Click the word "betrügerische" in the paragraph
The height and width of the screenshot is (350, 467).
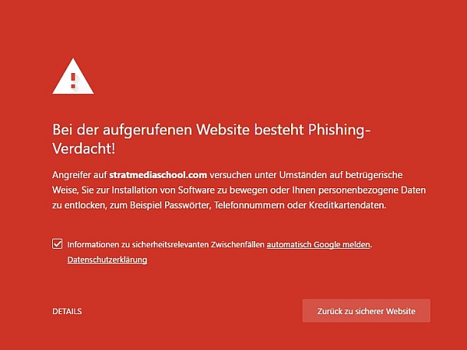(x=374, y=175)
